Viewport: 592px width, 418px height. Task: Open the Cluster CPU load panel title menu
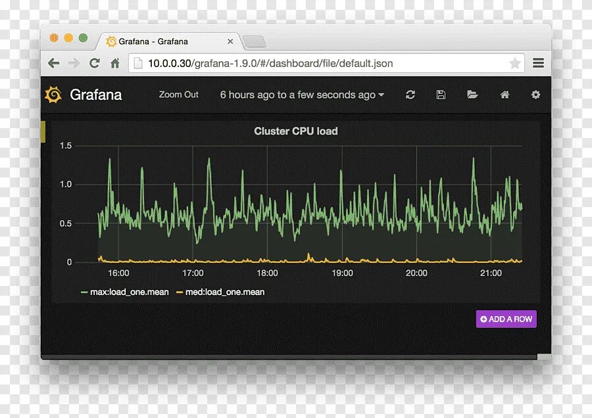(296, 131)
